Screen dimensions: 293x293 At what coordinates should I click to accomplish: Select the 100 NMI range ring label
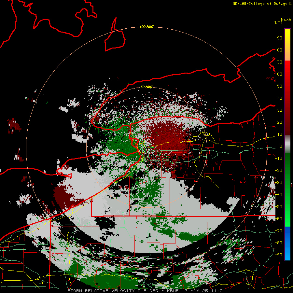tap(146, 27)
